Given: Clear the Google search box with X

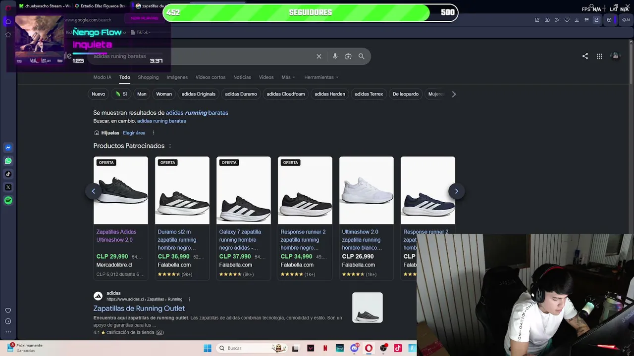Looking at the screenshot, I should click(319, 56).
